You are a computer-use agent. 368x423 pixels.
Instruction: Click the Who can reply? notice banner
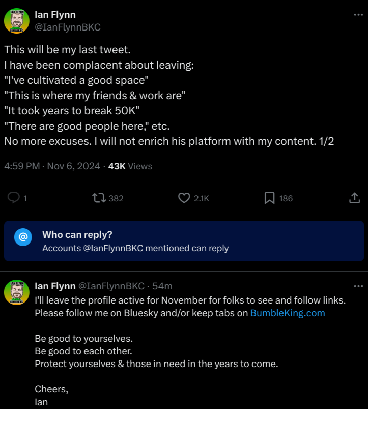(x=184, y=241)
